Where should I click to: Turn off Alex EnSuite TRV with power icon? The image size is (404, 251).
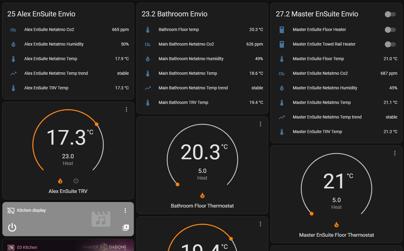pos(76,181)
